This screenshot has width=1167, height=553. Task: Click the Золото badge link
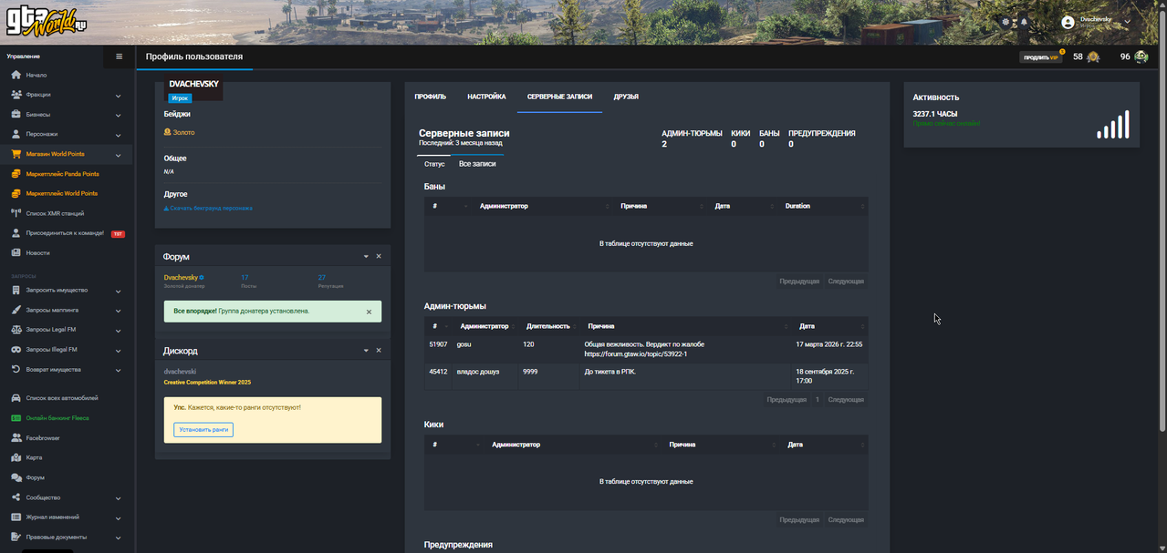pos(180,133)
